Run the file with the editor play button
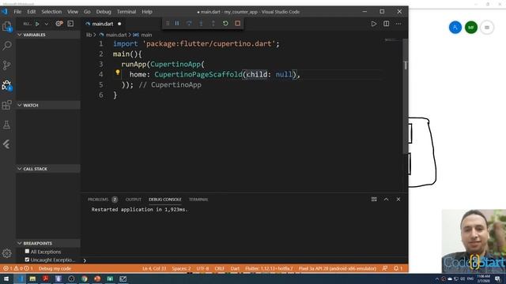506x284 pixels. (374, 24)
